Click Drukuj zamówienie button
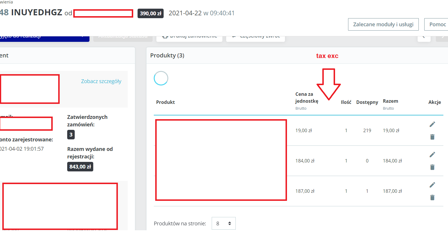The width and height of the screenshot is (448, 247). pyautogui.click(x=189, y=39)
